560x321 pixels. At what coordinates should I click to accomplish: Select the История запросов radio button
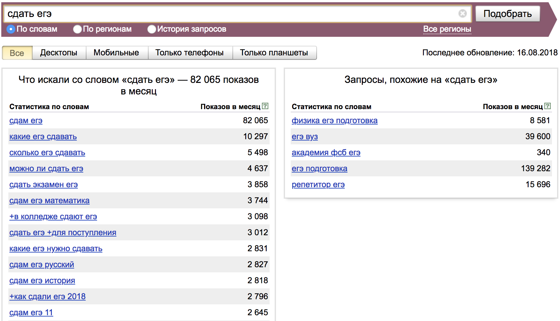click(x=151, y=29)
